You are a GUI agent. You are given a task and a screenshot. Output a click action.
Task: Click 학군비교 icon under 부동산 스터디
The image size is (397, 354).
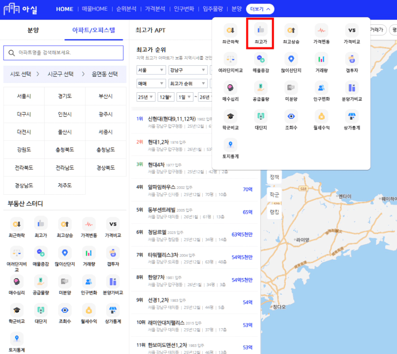tap(17, 310)
